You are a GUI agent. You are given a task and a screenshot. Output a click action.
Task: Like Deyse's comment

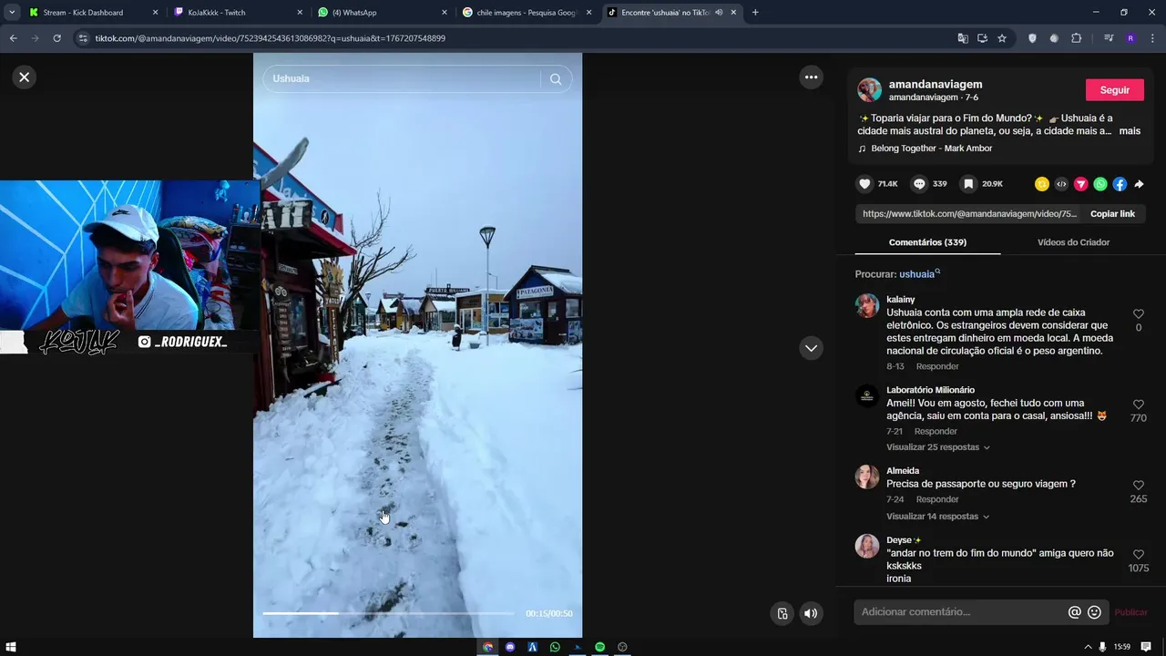[x=1138, y=554]
